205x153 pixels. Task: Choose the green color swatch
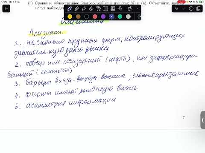coord(120,17)
